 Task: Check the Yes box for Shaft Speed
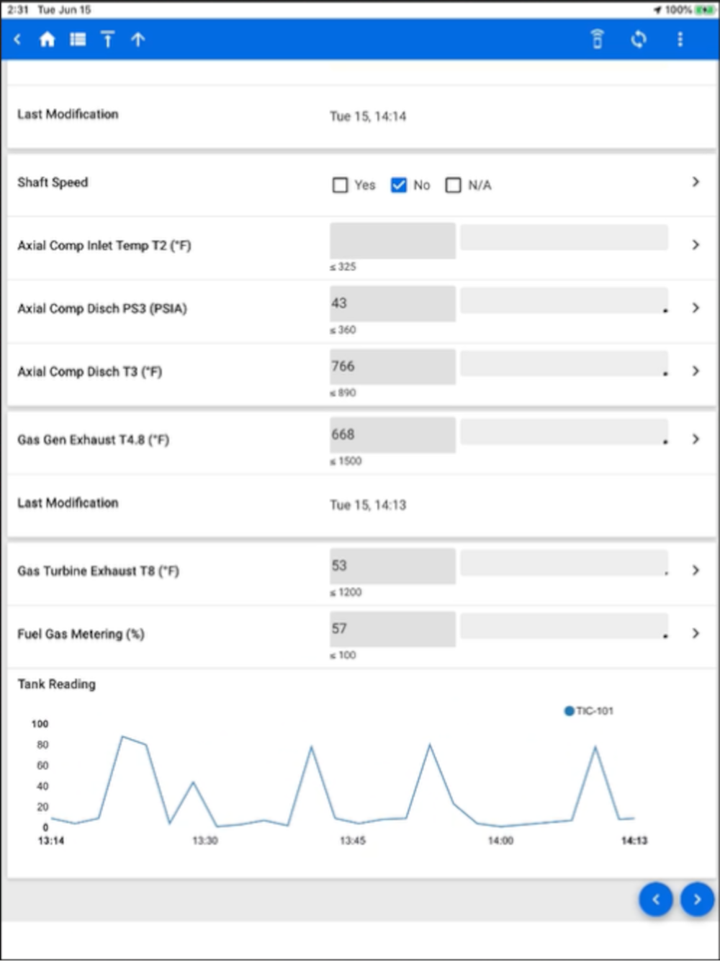coord(340,185)
